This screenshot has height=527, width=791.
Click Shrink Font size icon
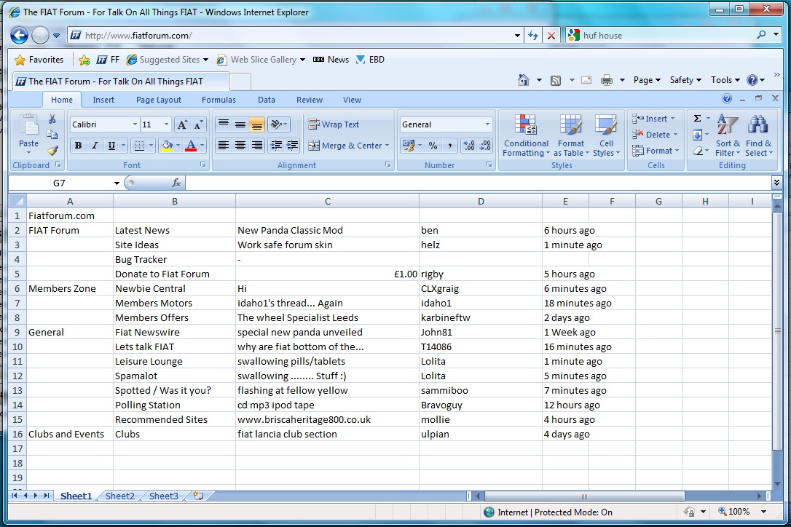pos(198,124)
